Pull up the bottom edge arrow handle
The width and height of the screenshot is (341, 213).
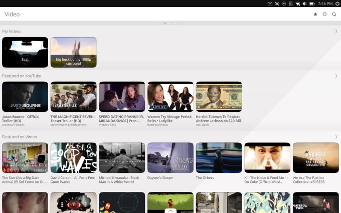pos(170,210)
